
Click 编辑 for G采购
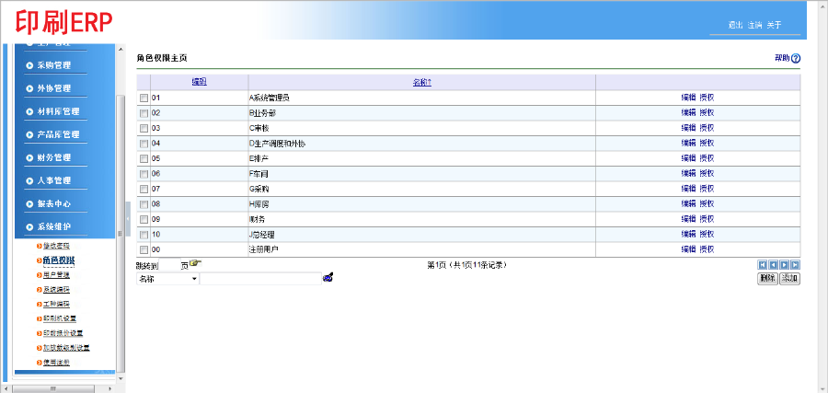tap(688, 188)
